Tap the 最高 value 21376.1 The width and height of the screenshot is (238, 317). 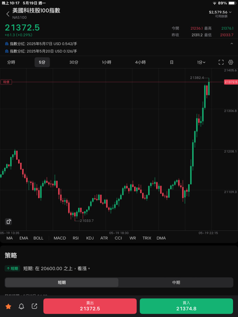[227, 28]
